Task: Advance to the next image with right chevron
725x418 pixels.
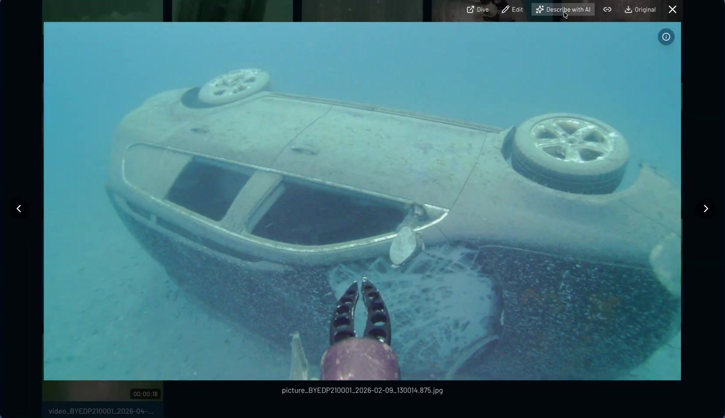Action: click(x=705, y=209)
